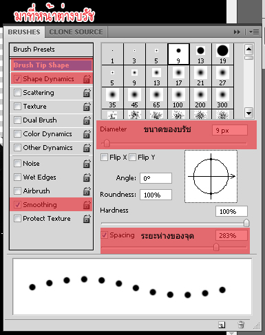The image size is (265, 335).
Task: Open the Clone Source tab
Action: (x=76, y=32)
